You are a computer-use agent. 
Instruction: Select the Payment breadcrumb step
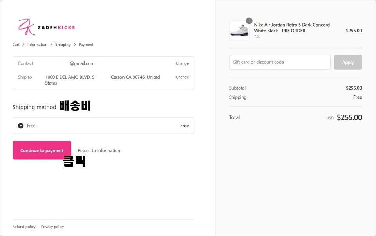86,45
